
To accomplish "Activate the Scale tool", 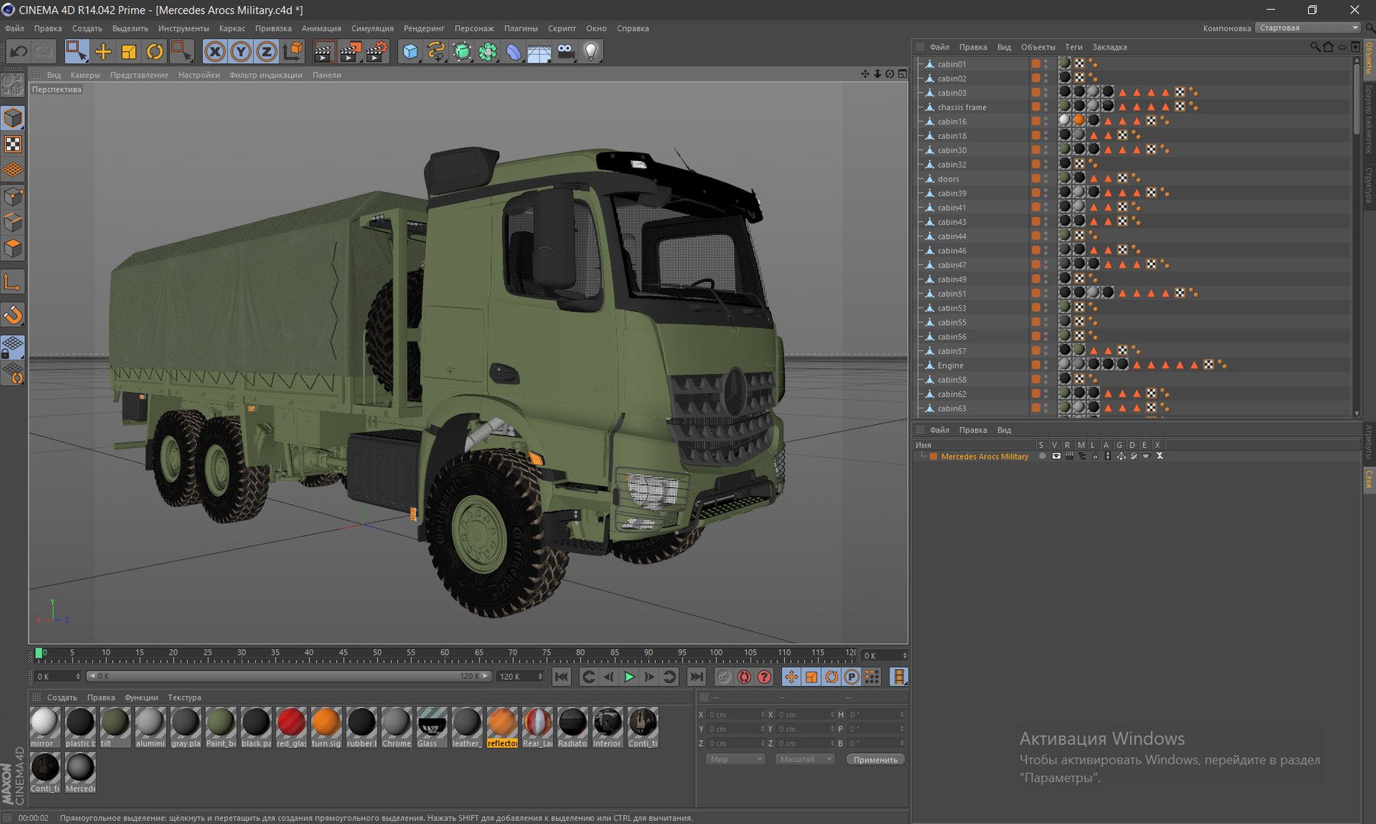I will 129,52.
